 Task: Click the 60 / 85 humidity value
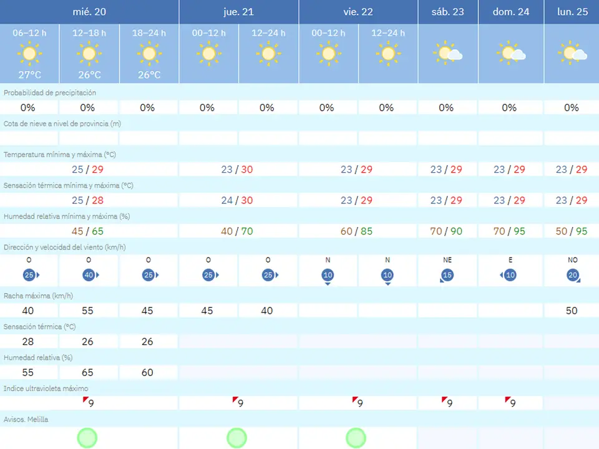pos(356,231)
